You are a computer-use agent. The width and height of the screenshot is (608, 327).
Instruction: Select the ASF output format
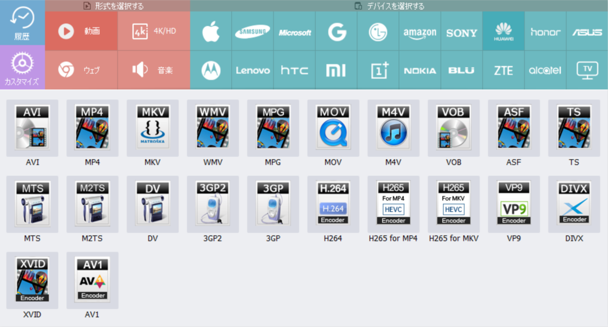[514, 128]
